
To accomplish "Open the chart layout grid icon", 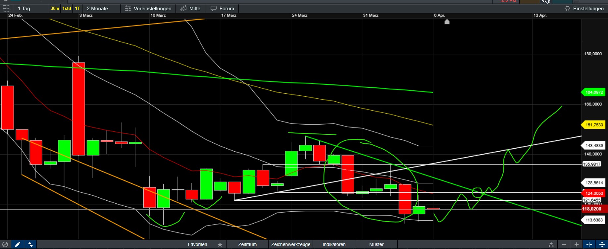I will point(6,8).
